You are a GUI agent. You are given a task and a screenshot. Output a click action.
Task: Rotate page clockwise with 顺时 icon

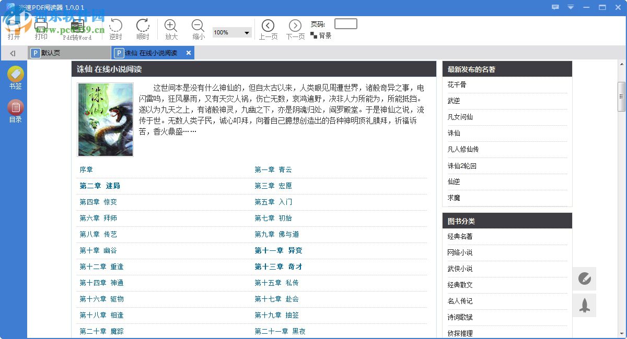pos(143,26)
